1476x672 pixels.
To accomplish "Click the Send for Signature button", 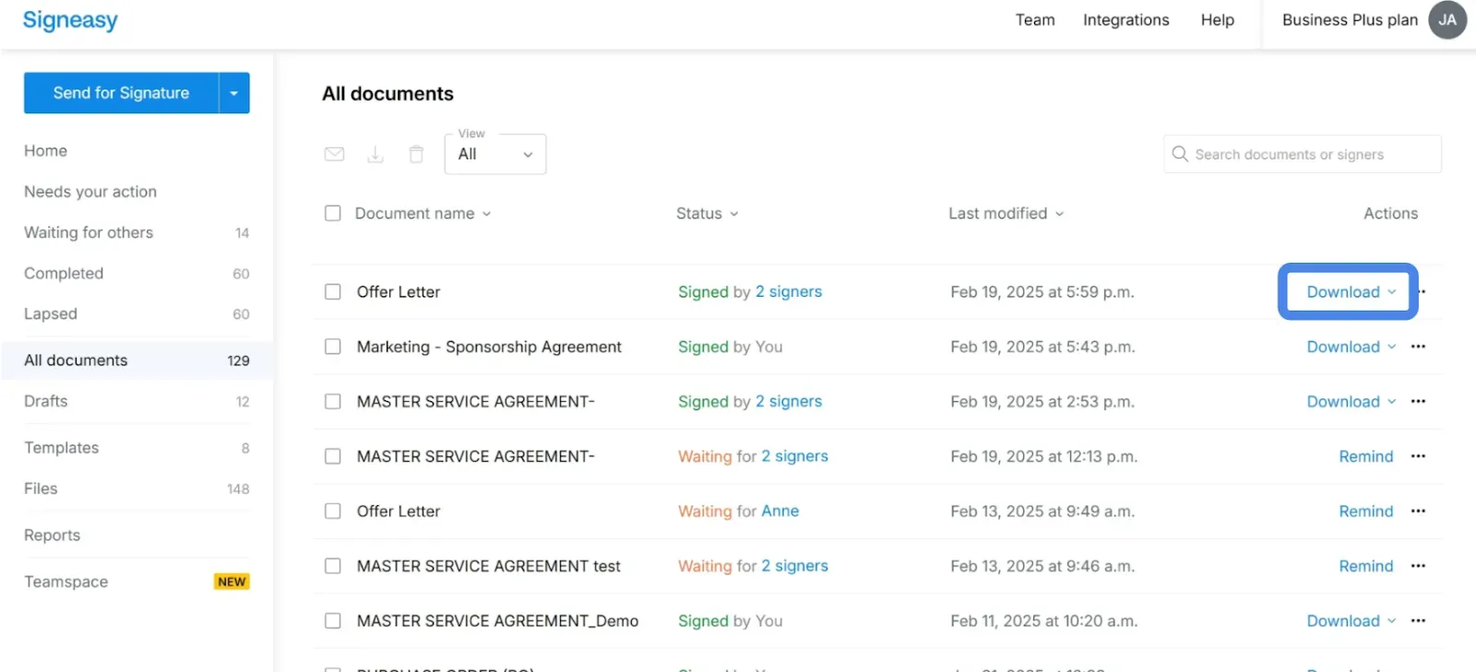I will (121, 93).
